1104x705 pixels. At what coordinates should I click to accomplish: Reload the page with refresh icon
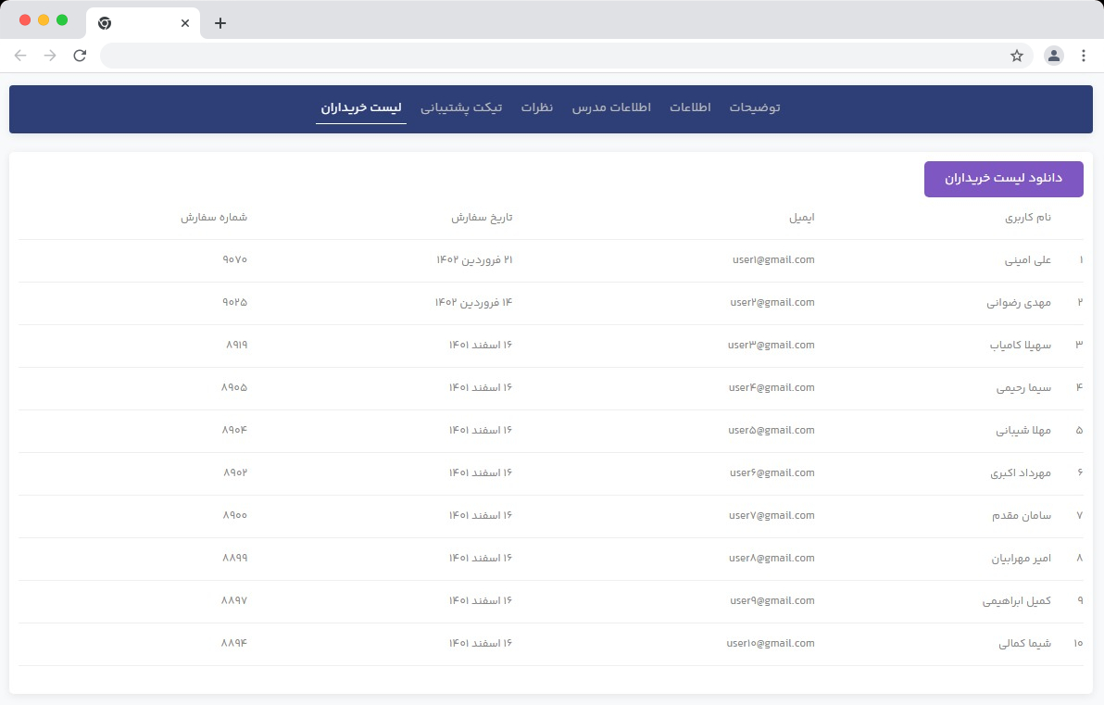coord(80,56)
